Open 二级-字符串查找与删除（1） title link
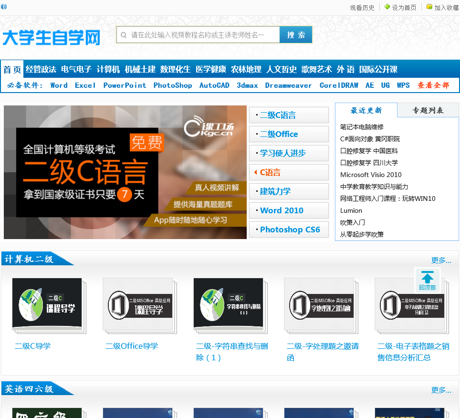 coord(232,352)
